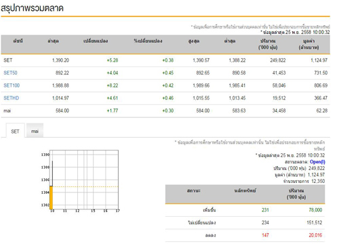This screenshot has height=244, width=339.
Task: Select SET last value 1,390.20
Action: (60, 60)
